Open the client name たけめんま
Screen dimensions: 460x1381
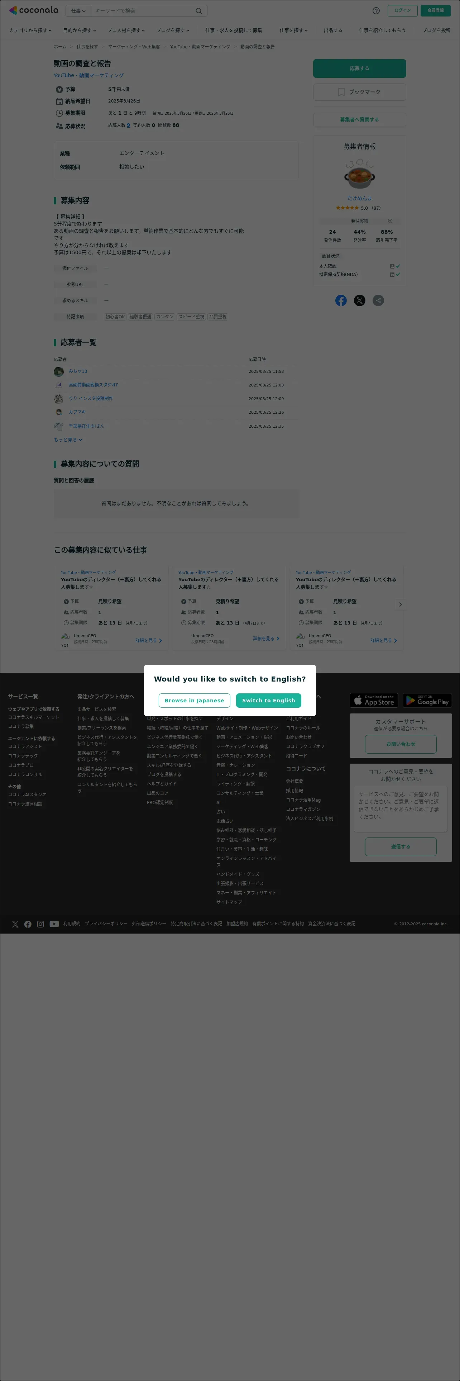(x=359, y=198)
